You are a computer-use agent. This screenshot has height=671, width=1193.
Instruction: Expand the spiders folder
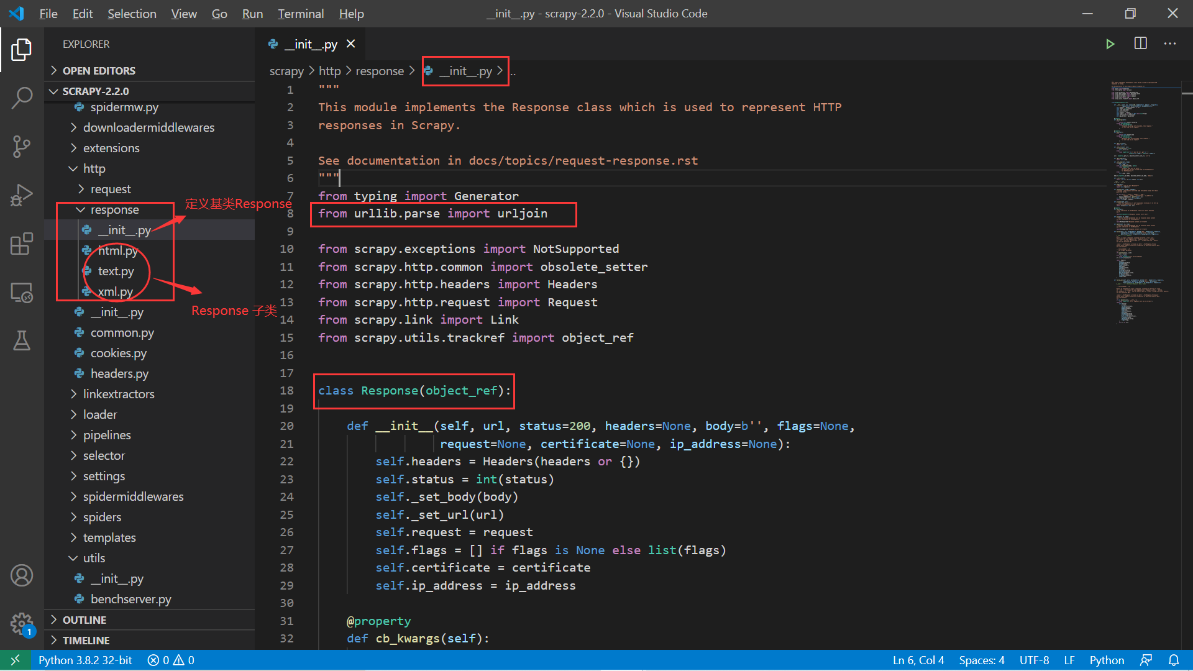[149, 517]
